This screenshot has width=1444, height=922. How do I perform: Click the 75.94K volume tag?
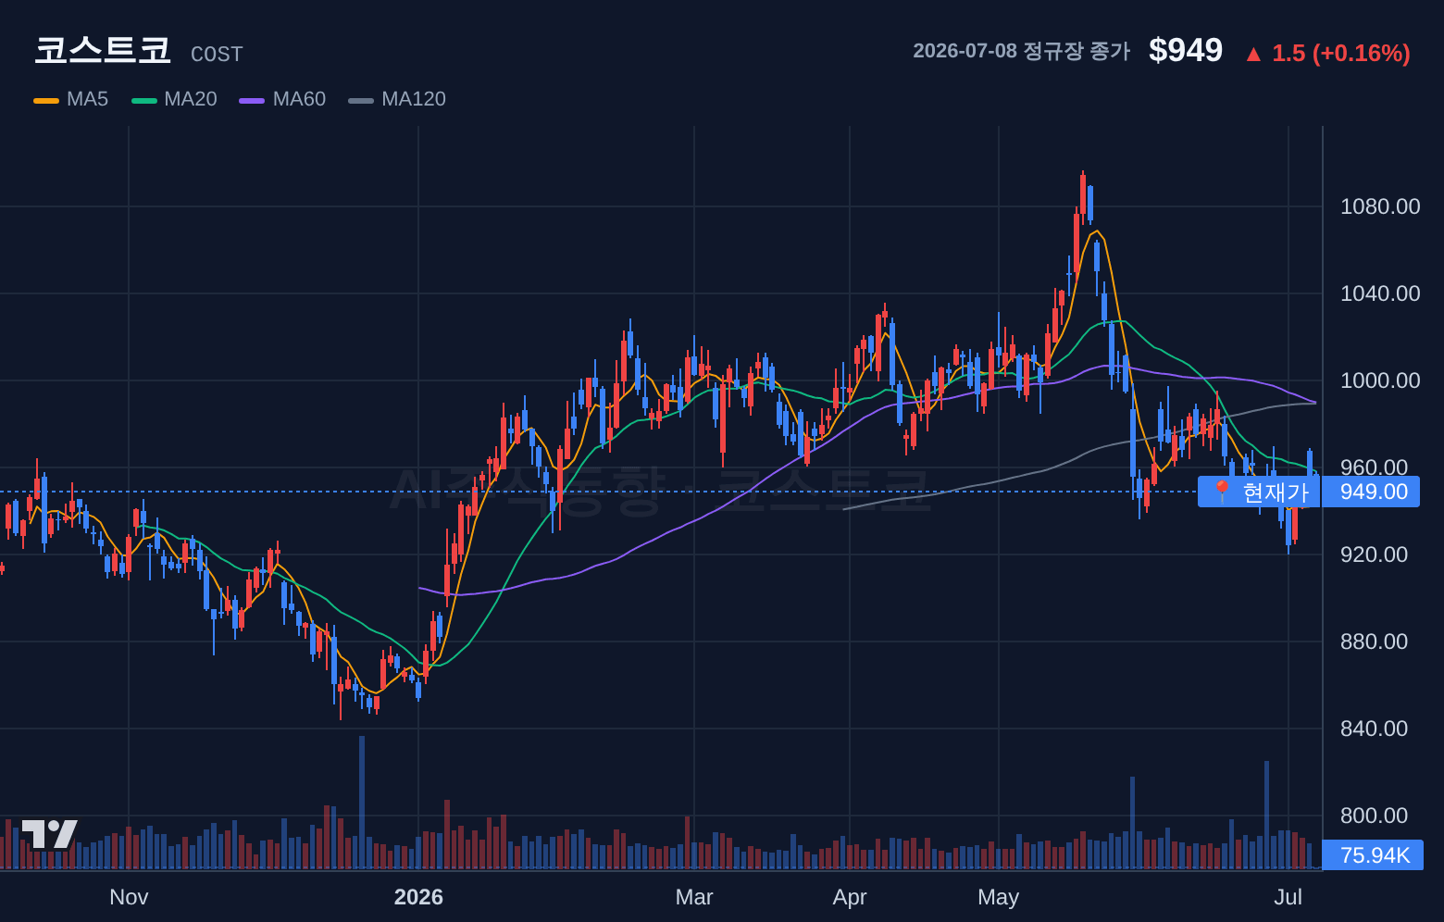(x=1373, y=855)
